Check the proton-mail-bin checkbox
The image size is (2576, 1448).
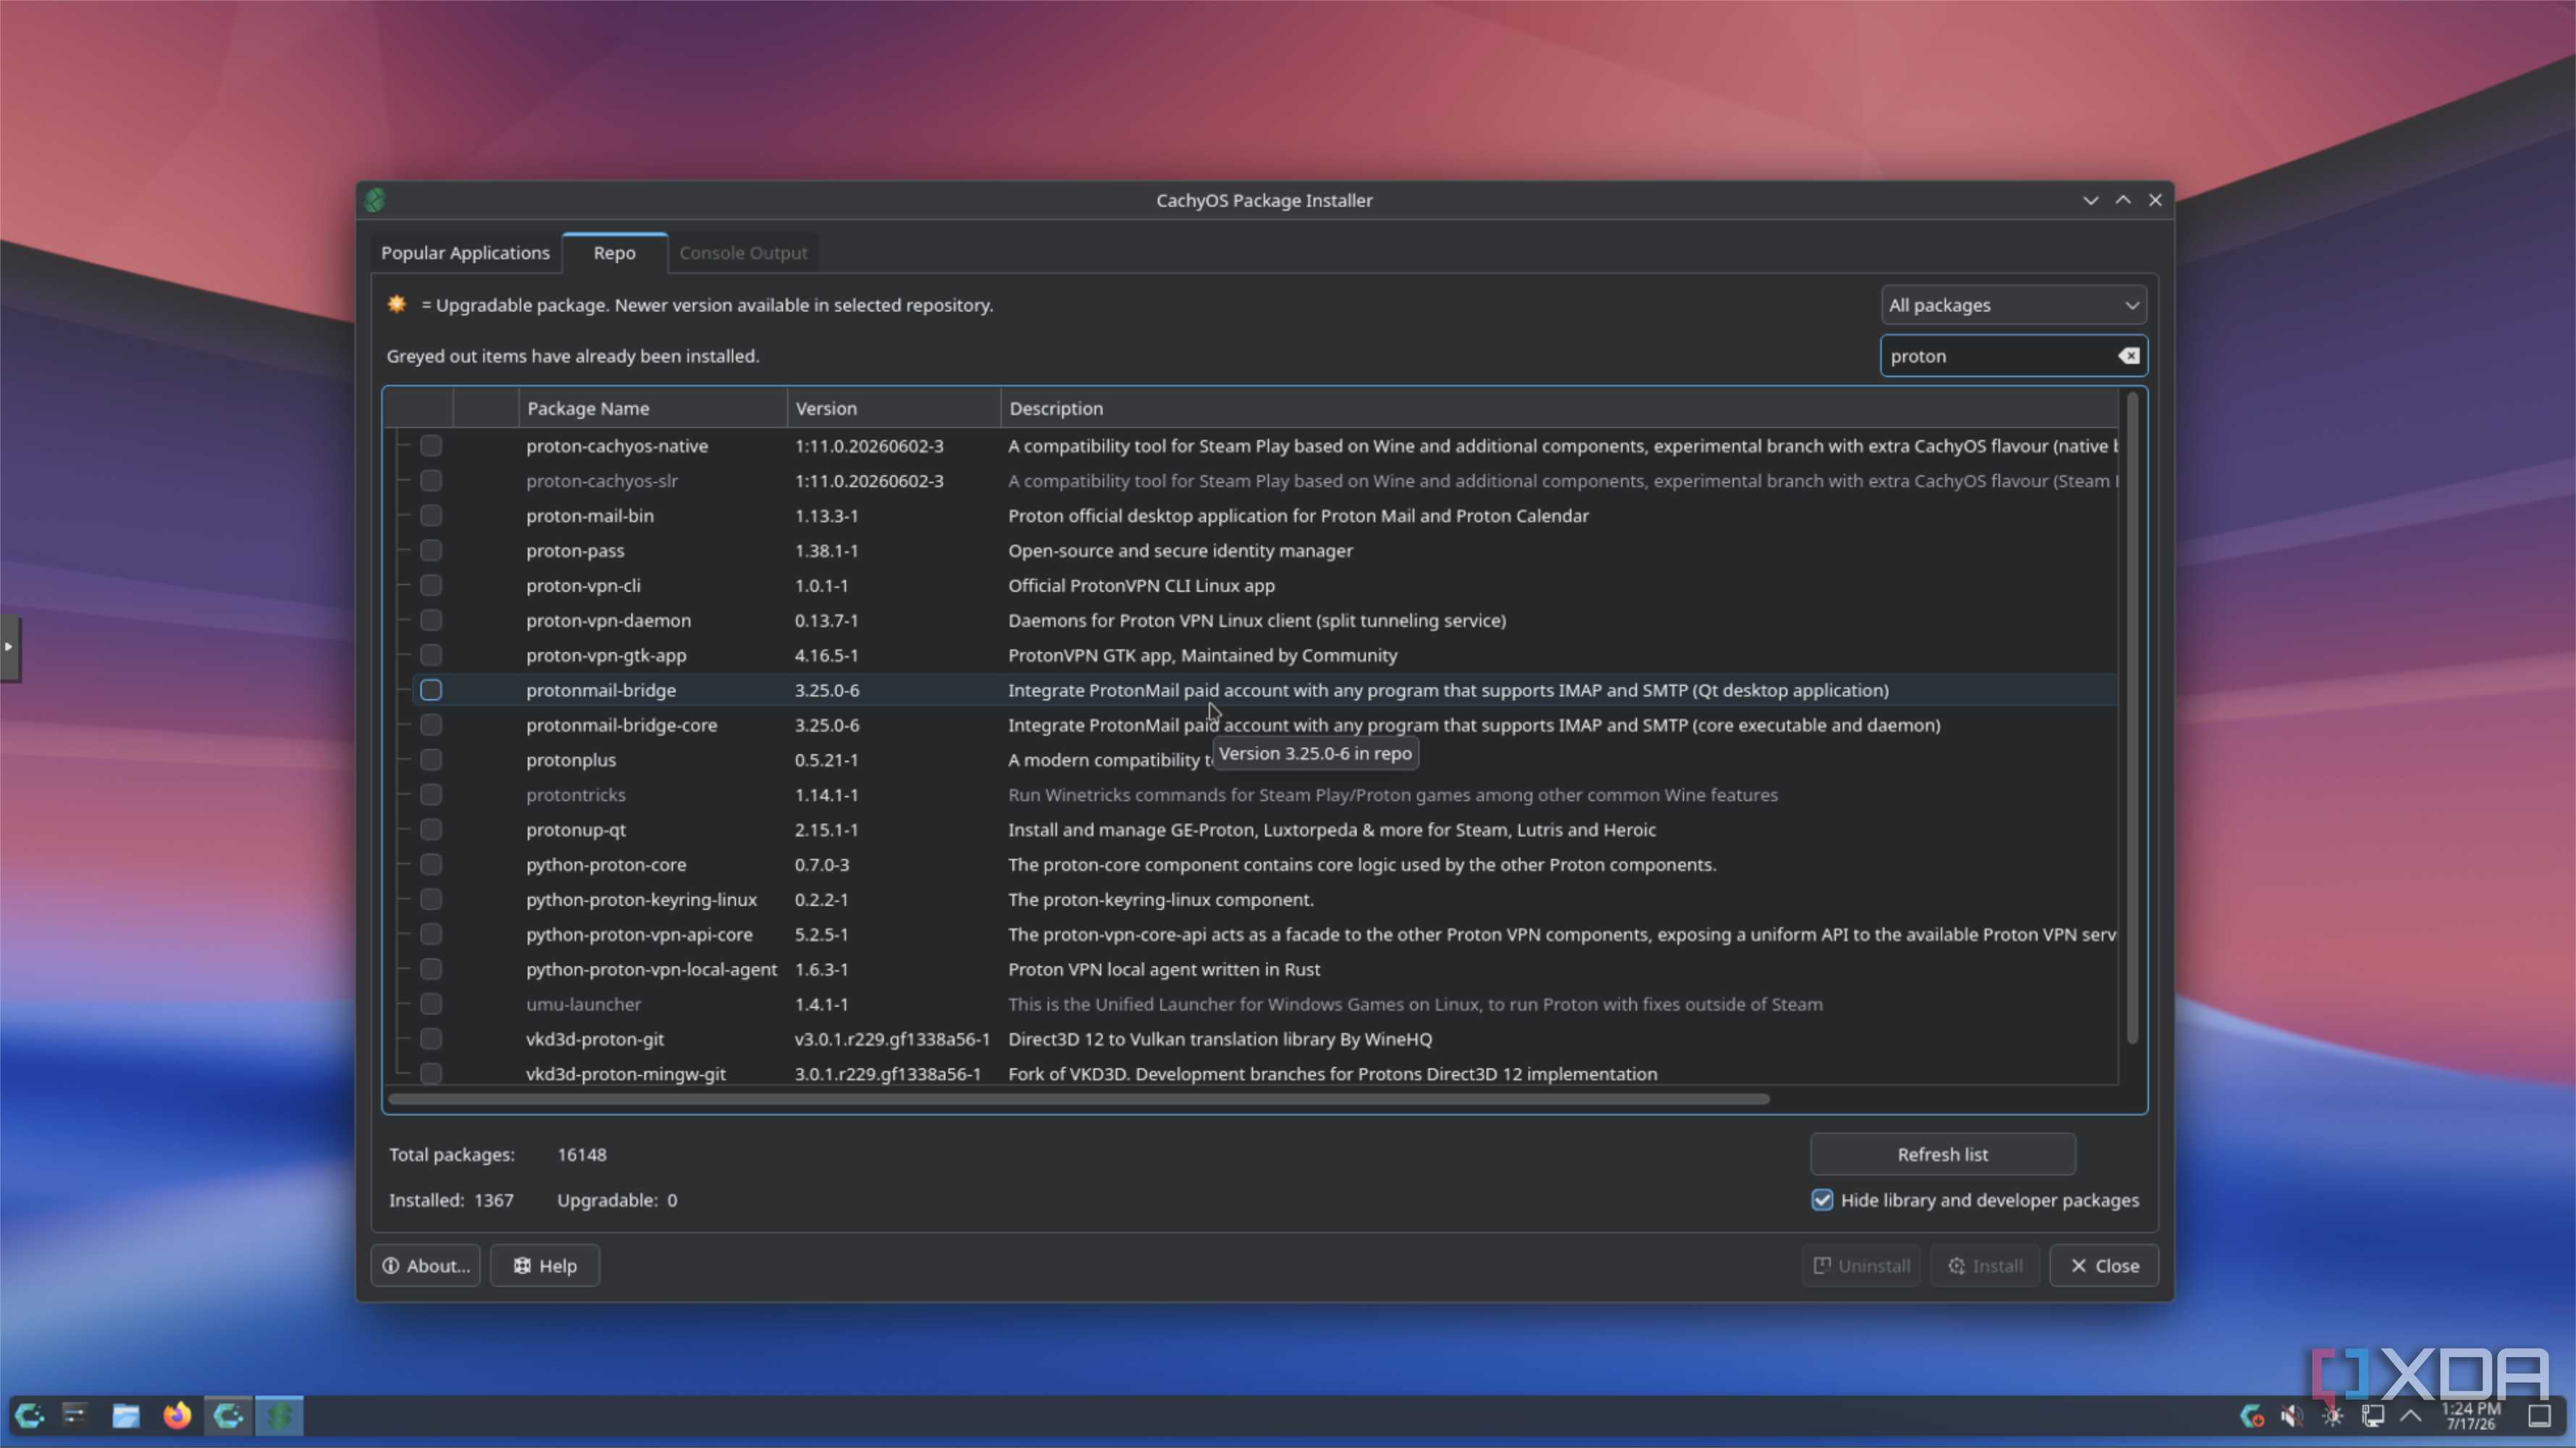pos(431,516)
